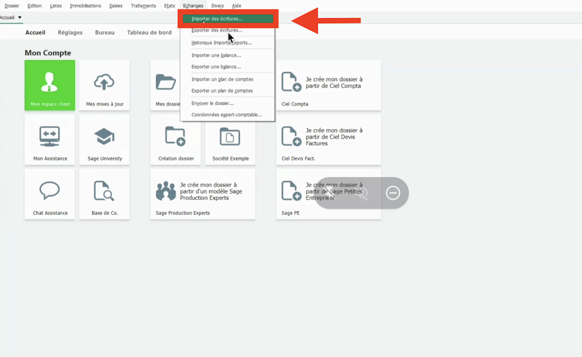Open the Listes menu

pyautogui.click(x=56, y=6)
